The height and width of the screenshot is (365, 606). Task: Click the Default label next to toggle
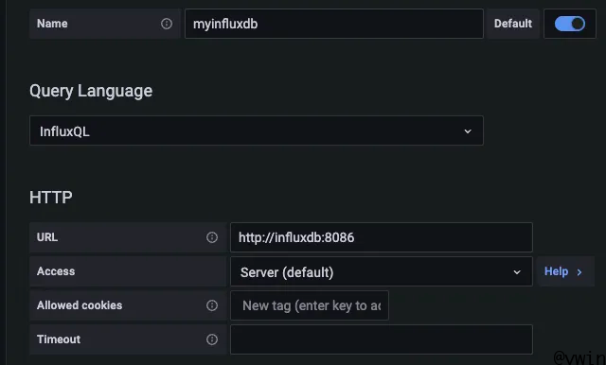tap(513, 24)
